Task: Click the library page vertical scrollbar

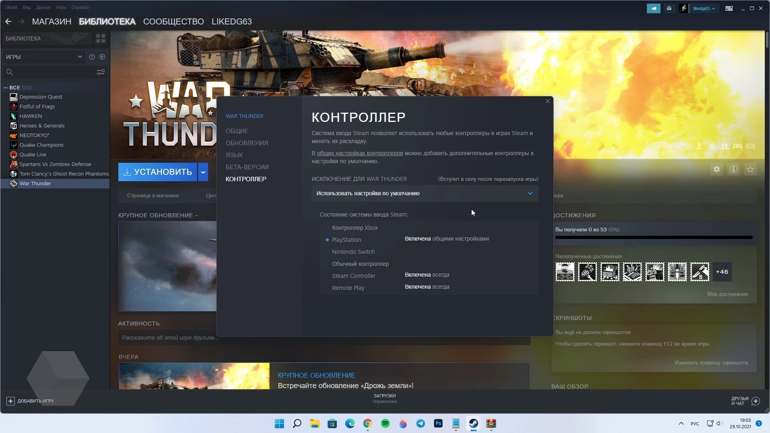Action: (767, 40)
